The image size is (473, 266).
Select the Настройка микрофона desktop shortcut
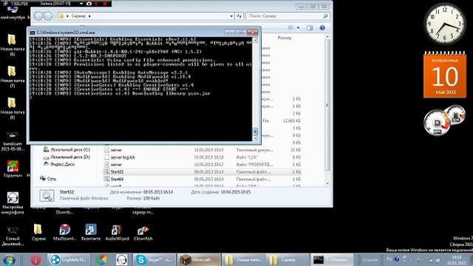tap(13, 203)
